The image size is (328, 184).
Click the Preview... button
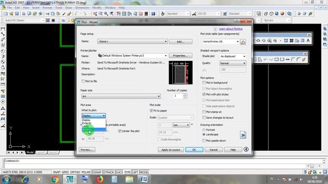click(x=87, y=150)
